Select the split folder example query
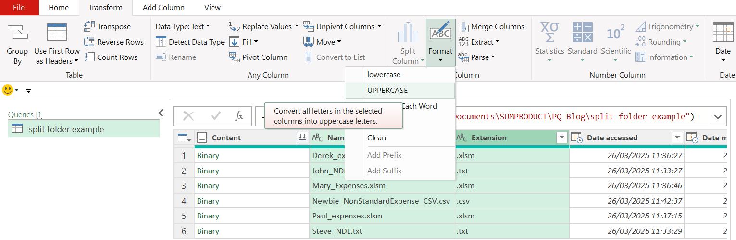Image resolution: width=736 pixels, height=240 pixels. [x=84, y=129]
